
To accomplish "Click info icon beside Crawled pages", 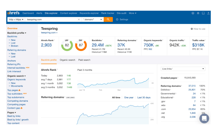I will point(178,78).
